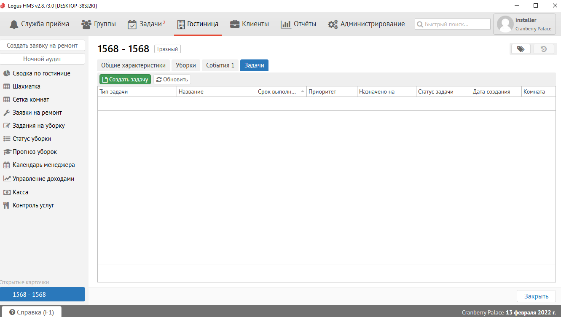The image size is (561, 317).
Task: Open Касса section
Action: [x=21, y=192]
